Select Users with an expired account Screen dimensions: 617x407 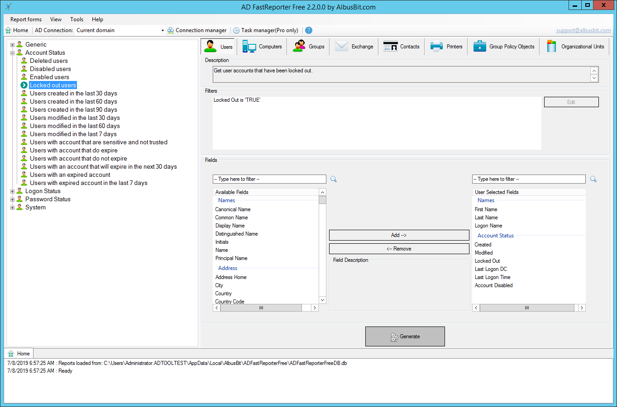[70, 175]
